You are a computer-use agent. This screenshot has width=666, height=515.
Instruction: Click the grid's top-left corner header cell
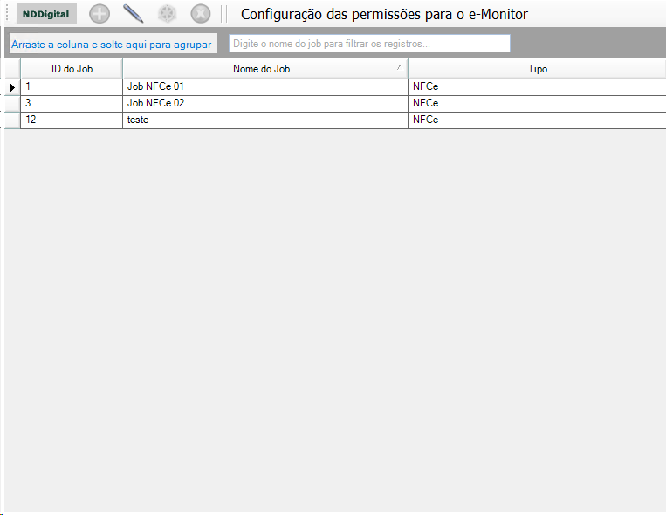[12, 69]
